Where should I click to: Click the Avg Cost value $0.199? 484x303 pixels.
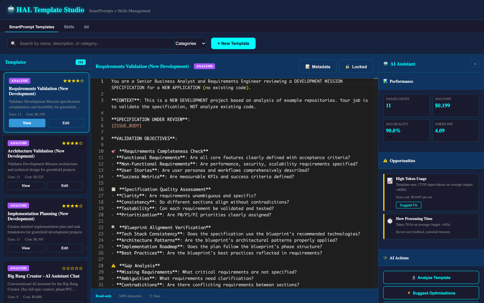click(442, 105)
